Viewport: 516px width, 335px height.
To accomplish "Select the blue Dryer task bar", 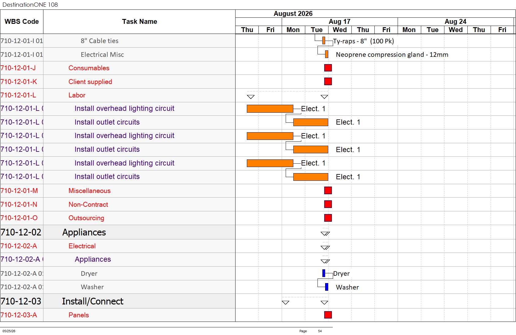I will click(324, 273).
